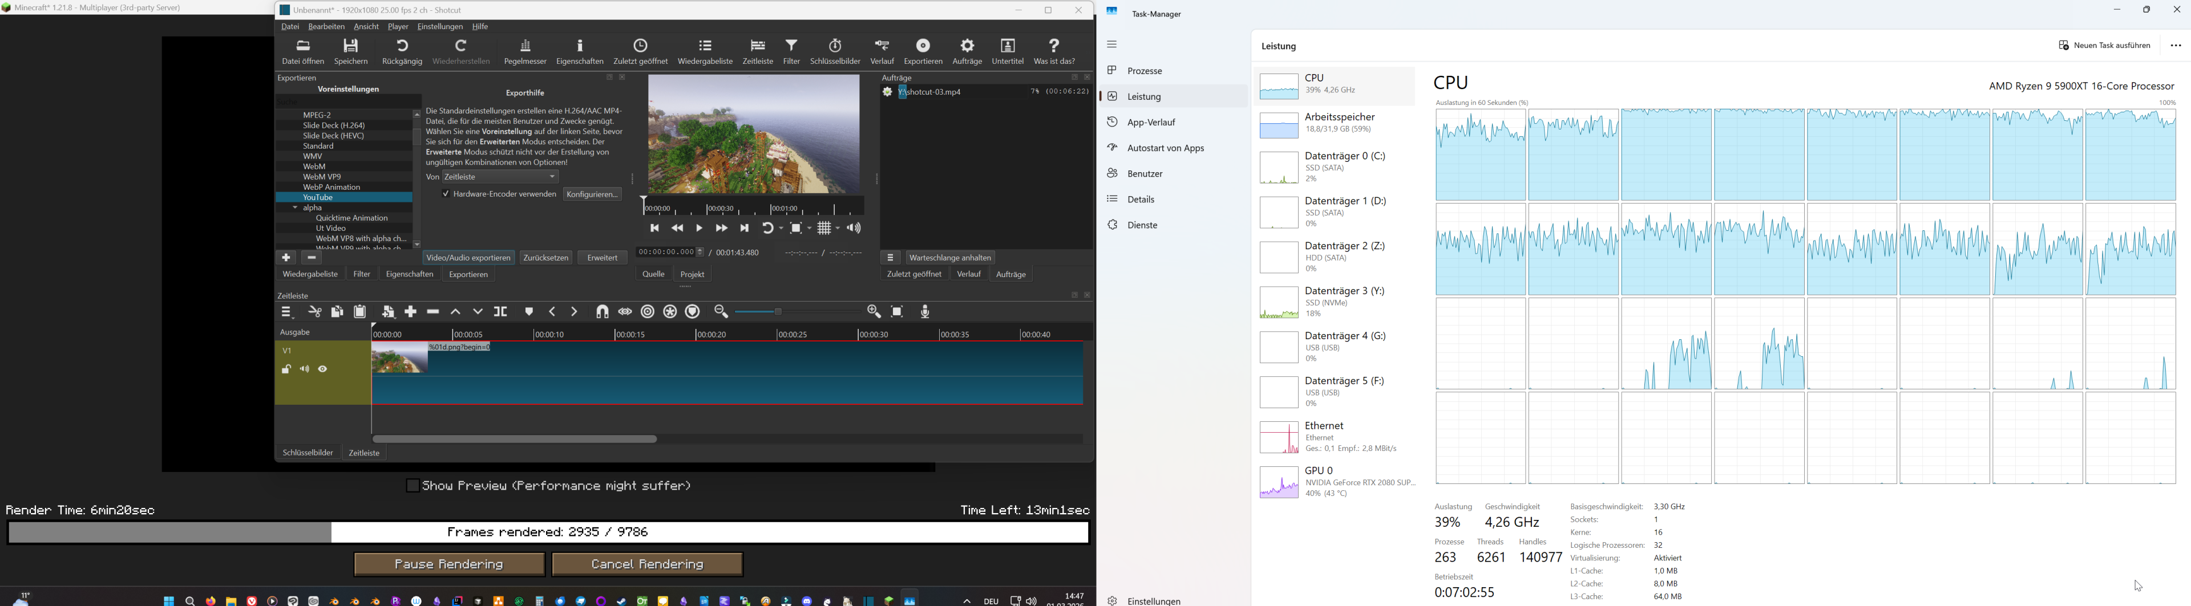Click Video/Audio exportieren button

click(x=468, y=258)
